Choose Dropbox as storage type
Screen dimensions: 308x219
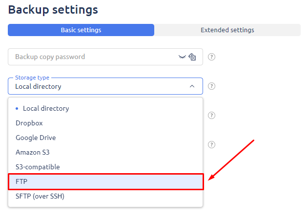click(x=28, y=123)
